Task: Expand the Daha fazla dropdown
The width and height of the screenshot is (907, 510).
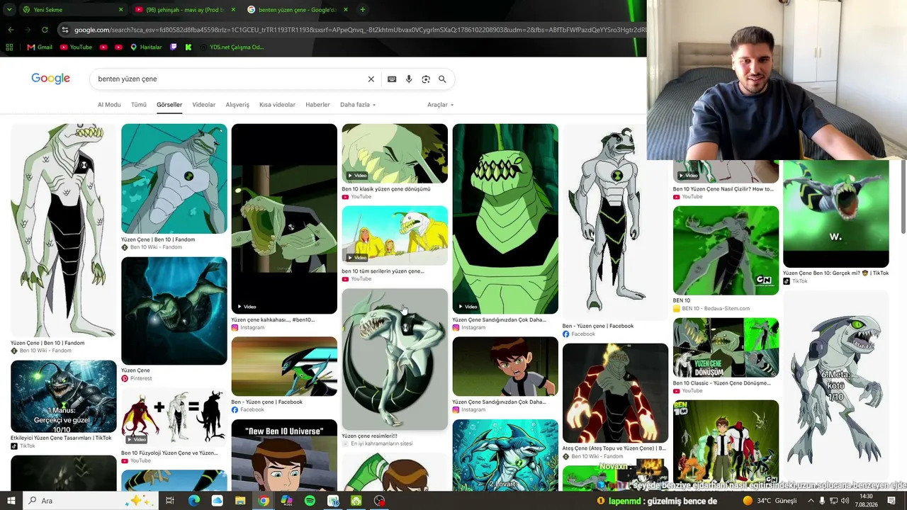Action: click(358, 105)
